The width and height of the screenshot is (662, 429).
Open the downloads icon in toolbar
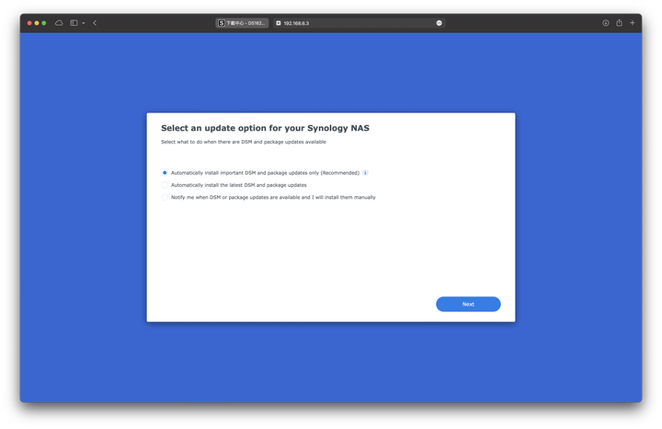pos(605,23)
